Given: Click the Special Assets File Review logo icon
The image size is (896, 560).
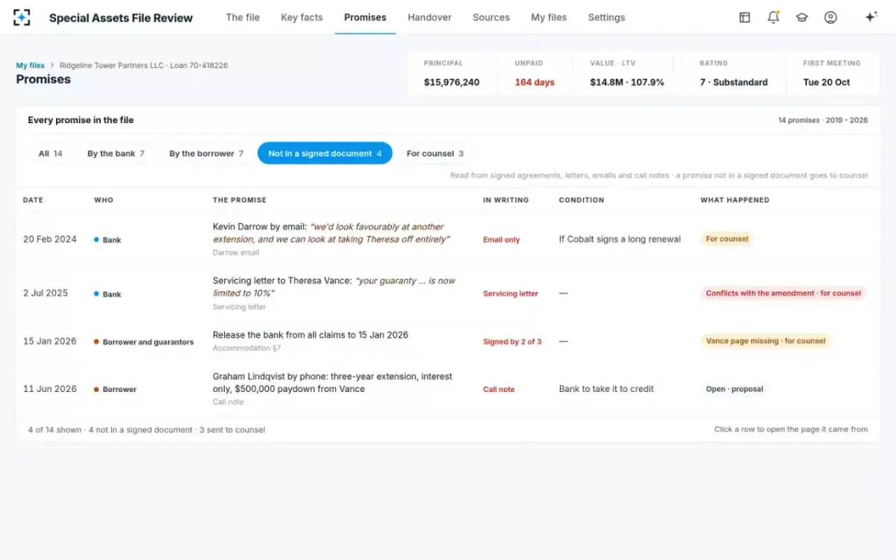Looking at the screenshot, I should [x=22, y=17].
